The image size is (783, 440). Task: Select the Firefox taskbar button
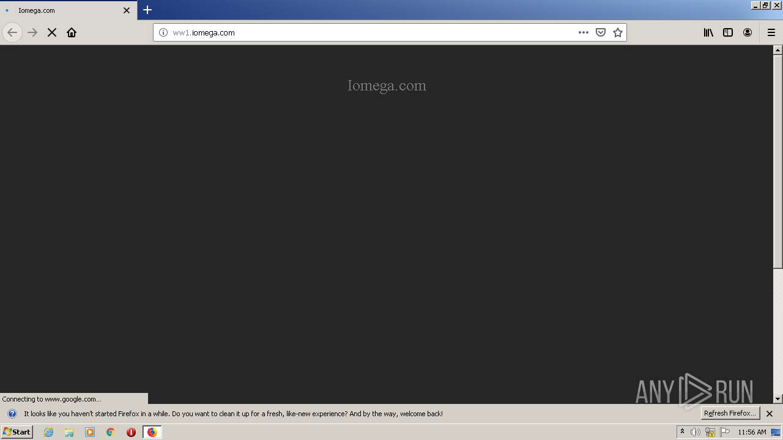152,432
